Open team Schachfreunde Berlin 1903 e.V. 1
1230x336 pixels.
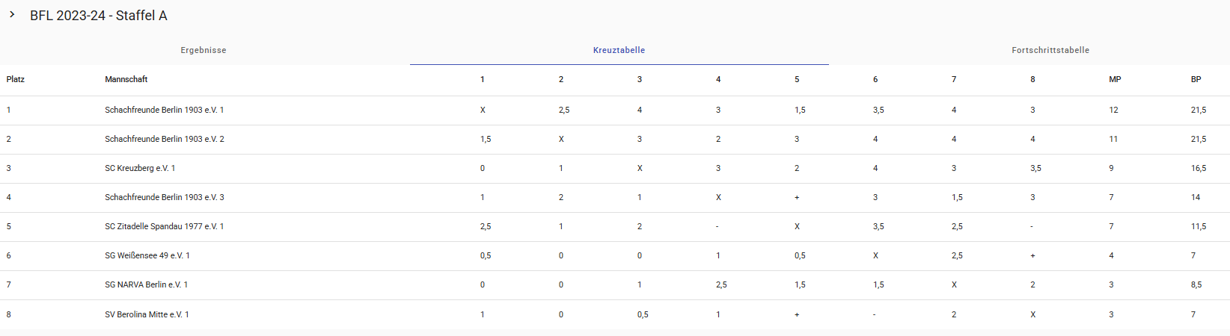pyautogui.click(x=164, y=110)
